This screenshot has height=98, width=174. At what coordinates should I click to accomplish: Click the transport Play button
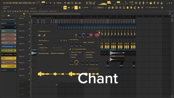[x=47, y=3]
